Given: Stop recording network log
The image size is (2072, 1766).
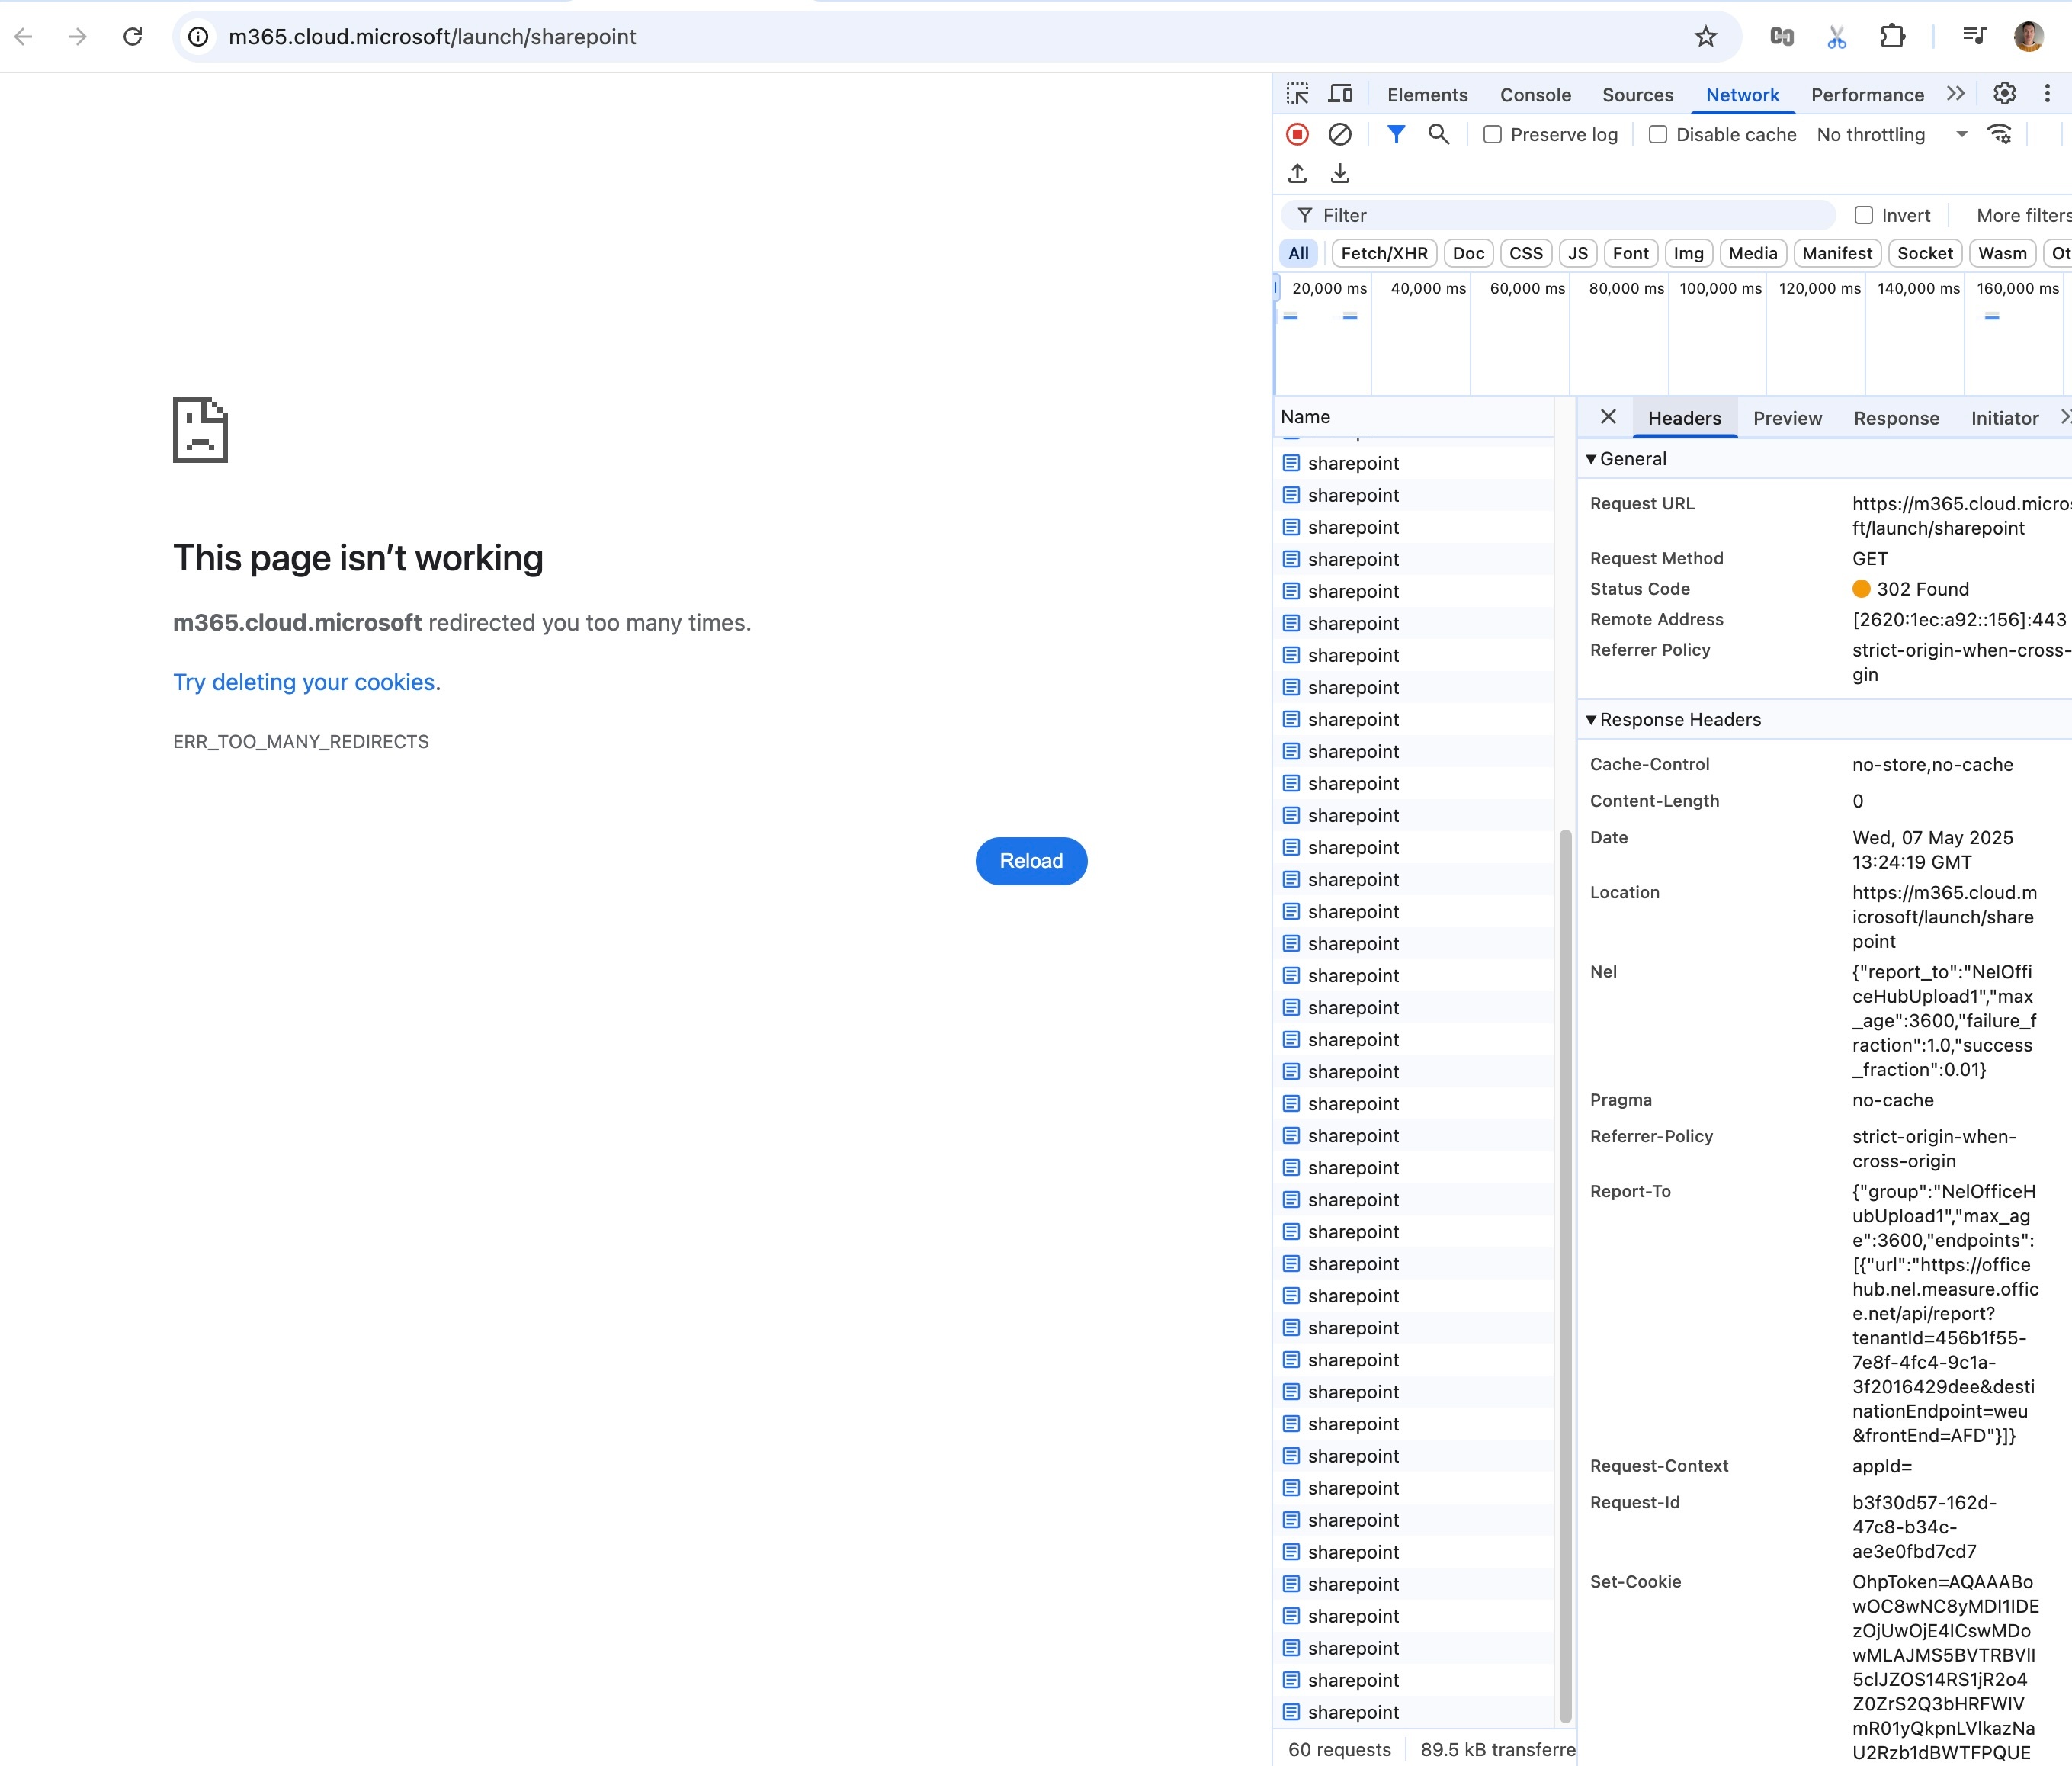Looking at the screenshot, I should 1297,134.
